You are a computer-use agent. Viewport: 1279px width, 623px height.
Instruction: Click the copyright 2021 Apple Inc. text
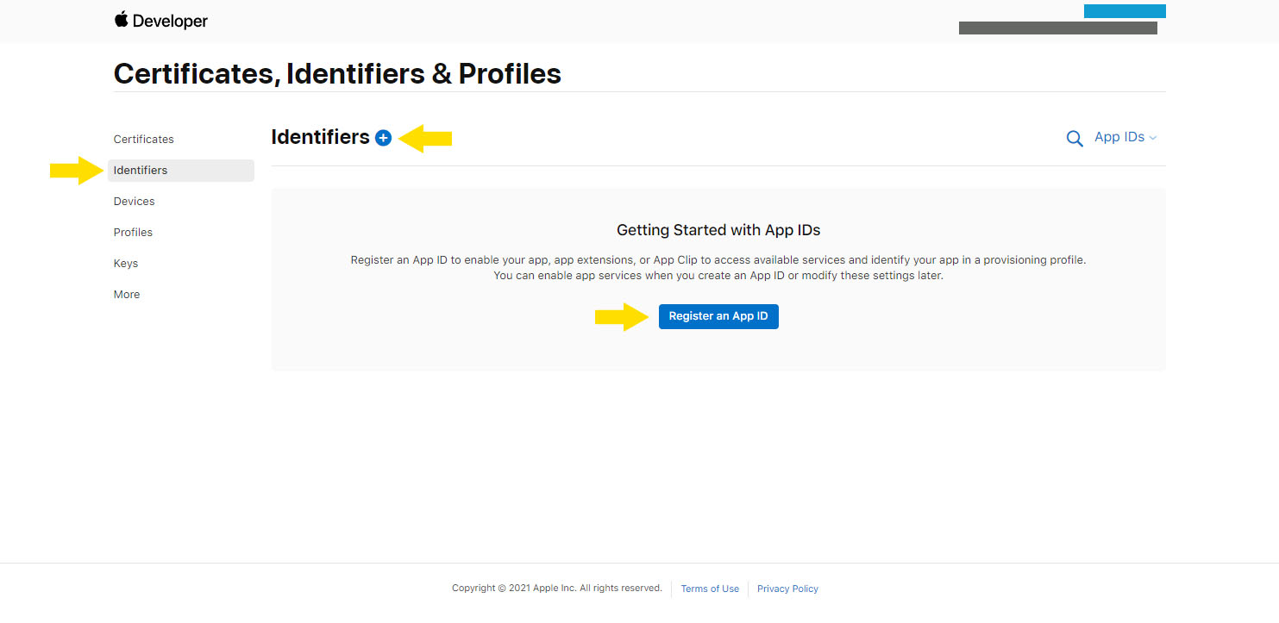click(557, 588)
